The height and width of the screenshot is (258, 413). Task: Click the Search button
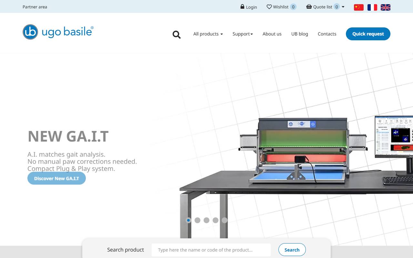pyautogui.click(x=292, y=250)
